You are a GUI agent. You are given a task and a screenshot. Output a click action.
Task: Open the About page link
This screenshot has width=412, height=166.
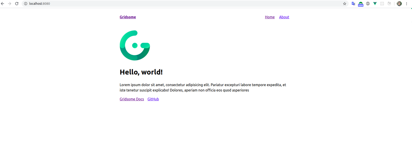click(x=284, y=17)
